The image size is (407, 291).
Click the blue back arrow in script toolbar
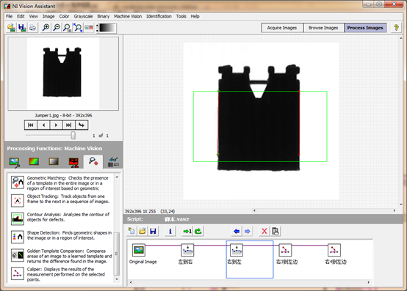tap(237, 231)
